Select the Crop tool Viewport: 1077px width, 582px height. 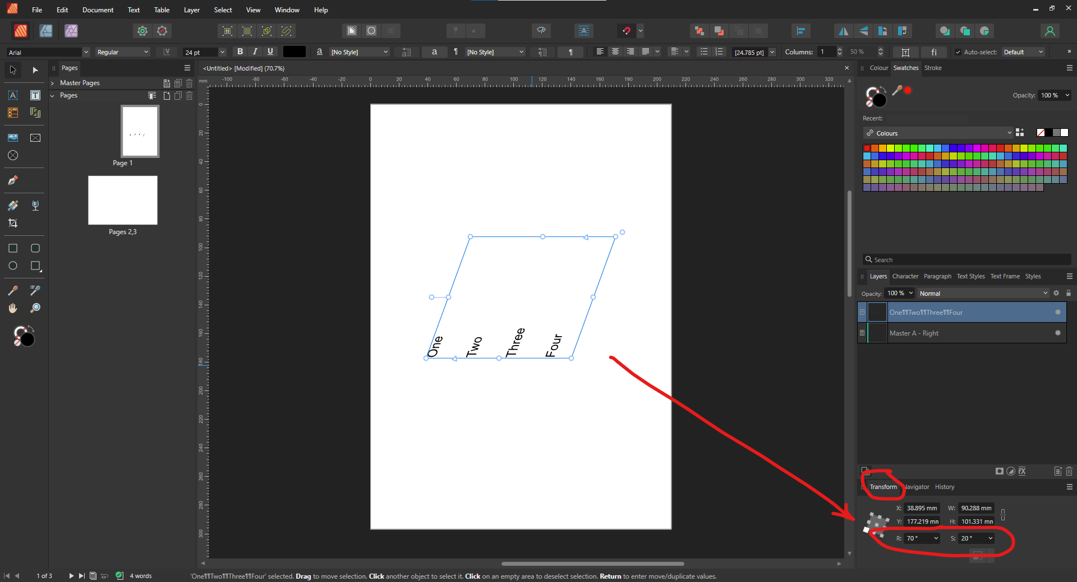[13, 223]
